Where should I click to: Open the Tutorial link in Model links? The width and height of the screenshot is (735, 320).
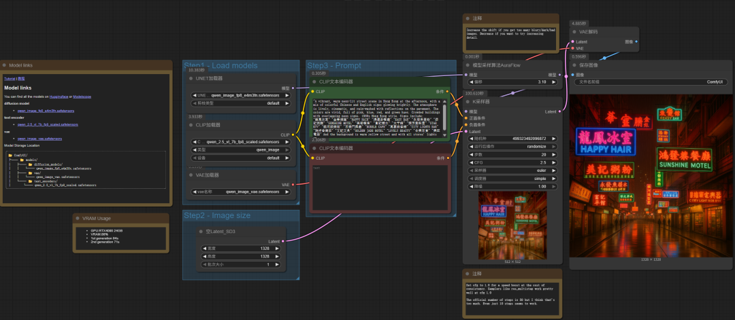click(10, 79)
